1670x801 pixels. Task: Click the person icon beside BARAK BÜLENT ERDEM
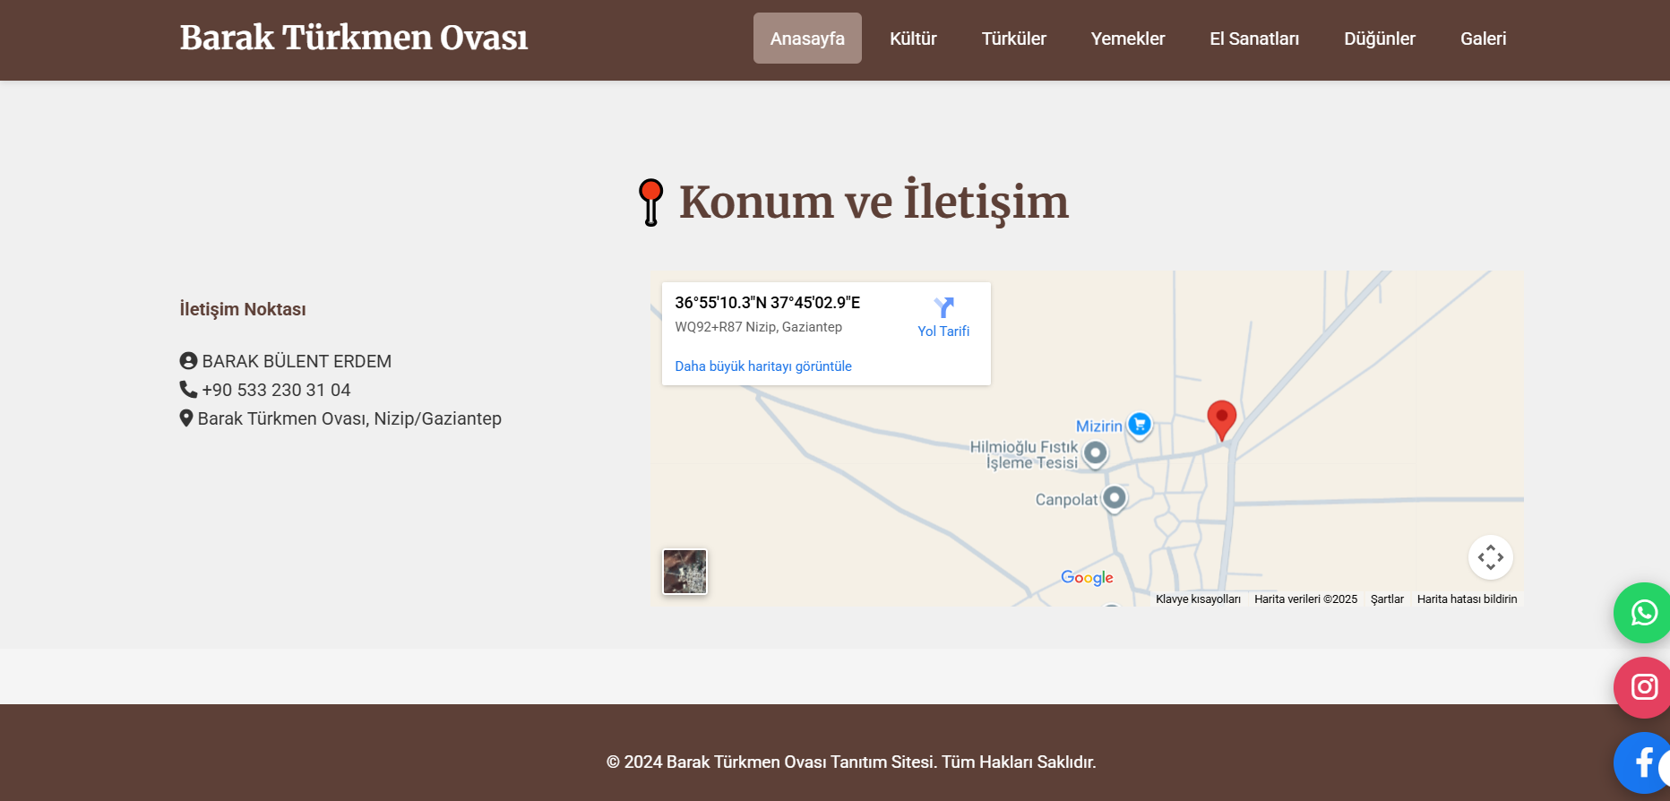(188, 360)
